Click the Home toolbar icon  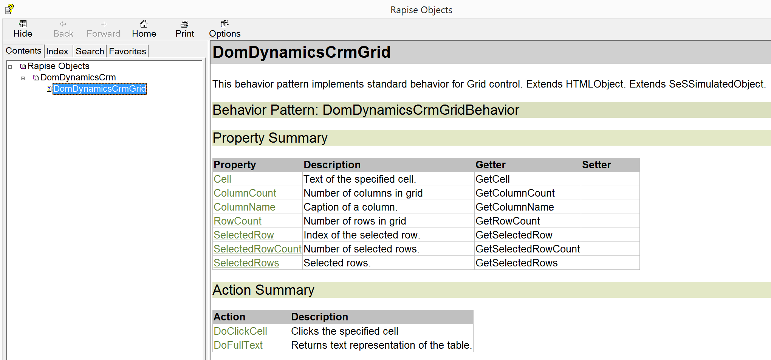coord(144,24)
